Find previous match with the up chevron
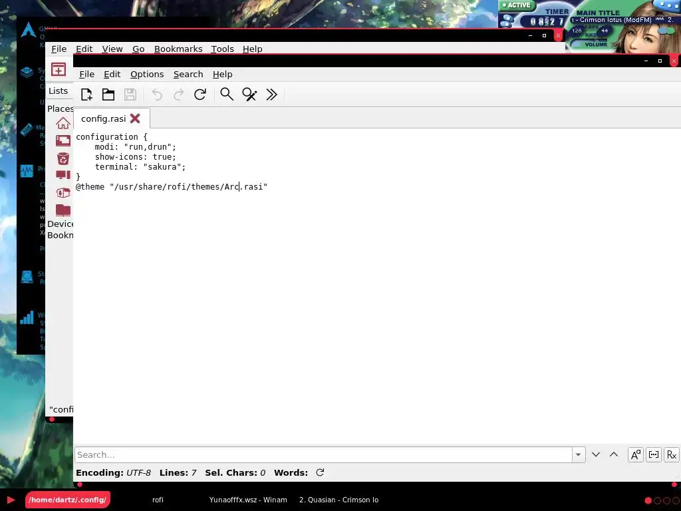The image size is (681, 511). point(614,454)
